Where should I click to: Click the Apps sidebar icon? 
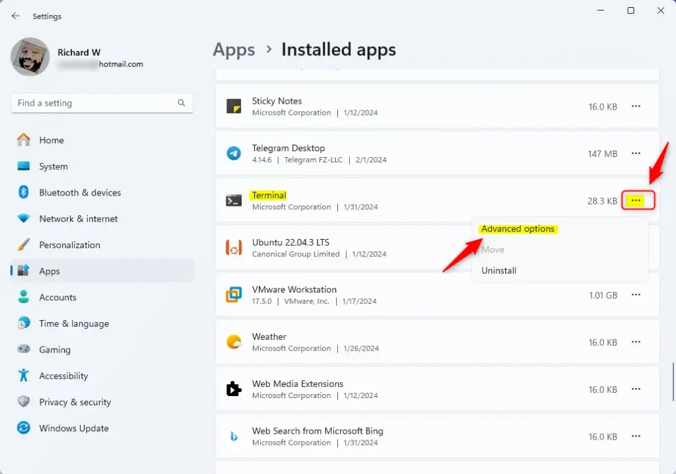(24, 271)
